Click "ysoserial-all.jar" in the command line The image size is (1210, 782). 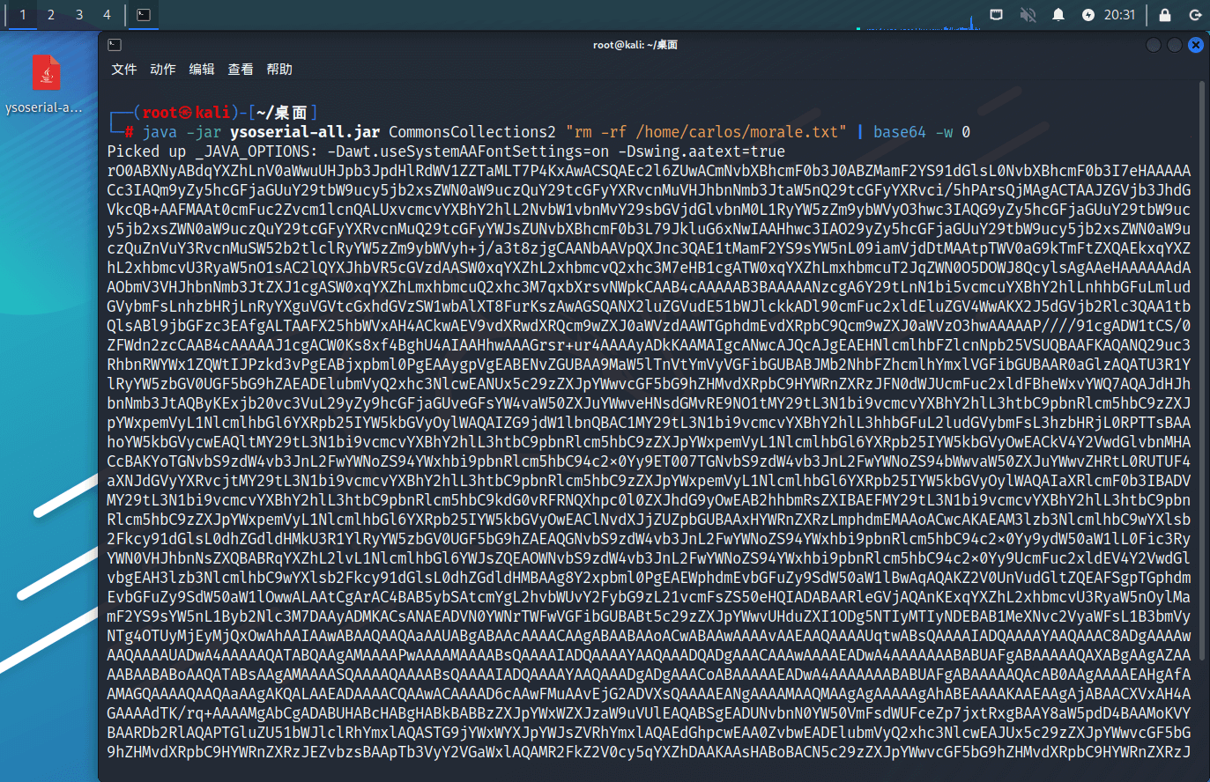click(x=305, y=132)
